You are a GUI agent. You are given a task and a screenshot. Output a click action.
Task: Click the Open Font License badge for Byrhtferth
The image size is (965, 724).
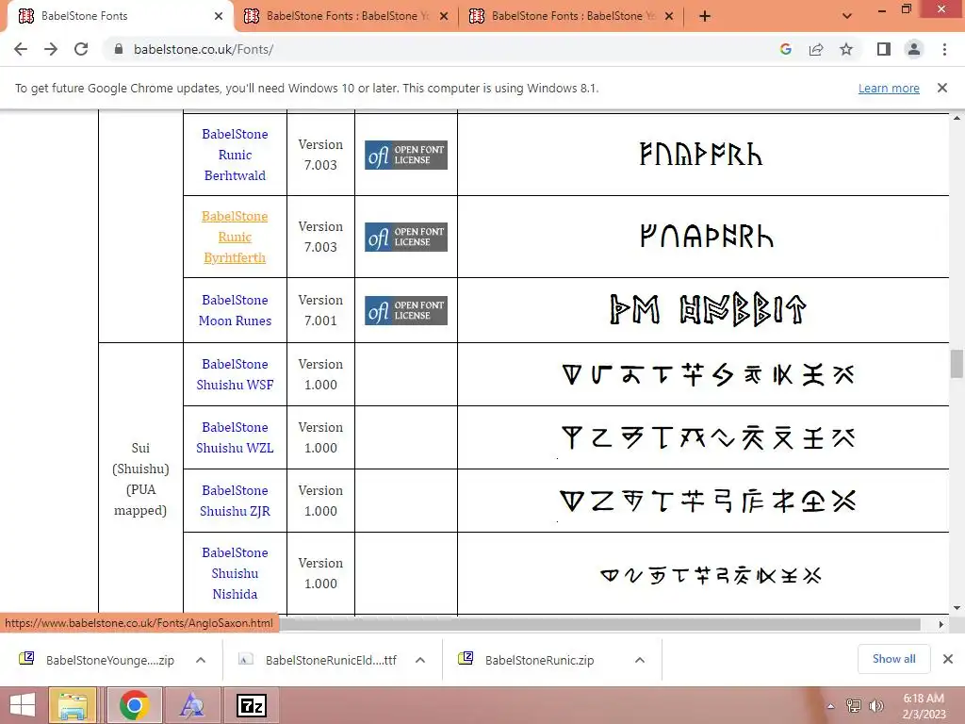(x=406, y=237)
